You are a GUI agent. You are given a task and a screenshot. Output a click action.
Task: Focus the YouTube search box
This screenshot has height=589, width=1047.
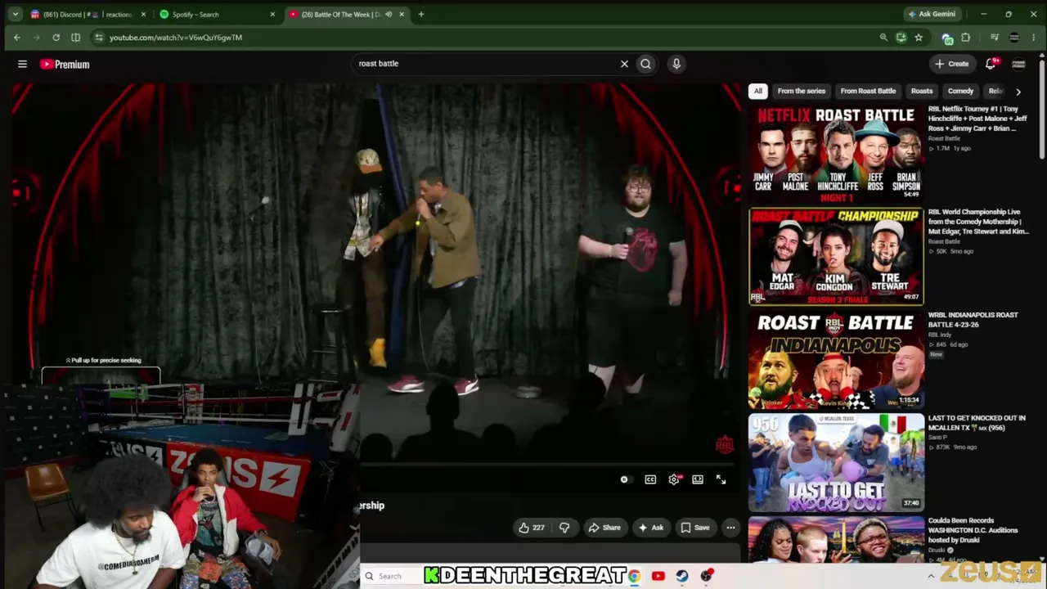click(487, 64)
